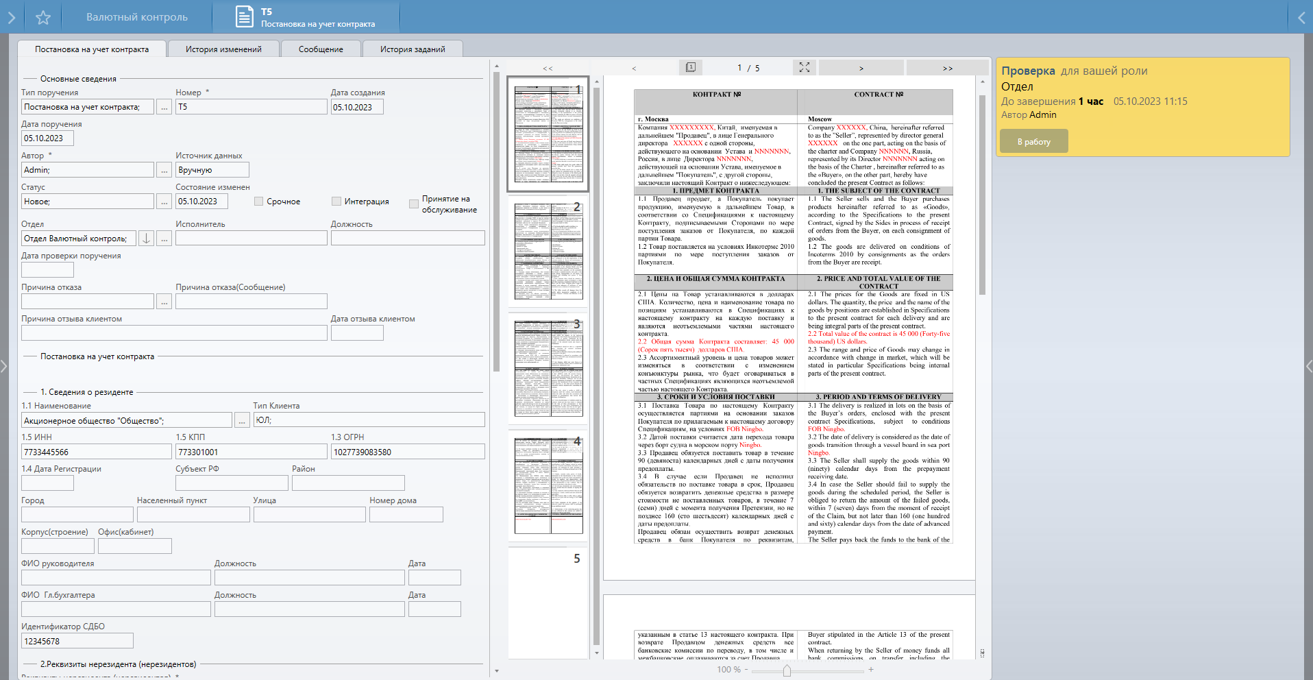Screen dimensions: 1313x680
Task: Open the Сообщение tab
Action: pos(321,49)
